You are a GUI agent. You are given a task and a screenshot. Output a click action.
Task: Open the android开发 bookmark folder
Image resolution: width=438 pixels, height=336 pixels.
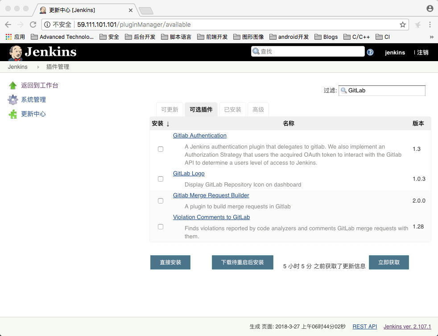tap(289, 37)
